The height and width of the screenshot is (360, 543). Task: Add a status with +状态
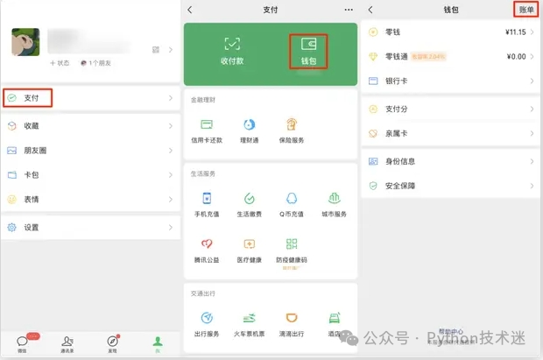point(60,63)
